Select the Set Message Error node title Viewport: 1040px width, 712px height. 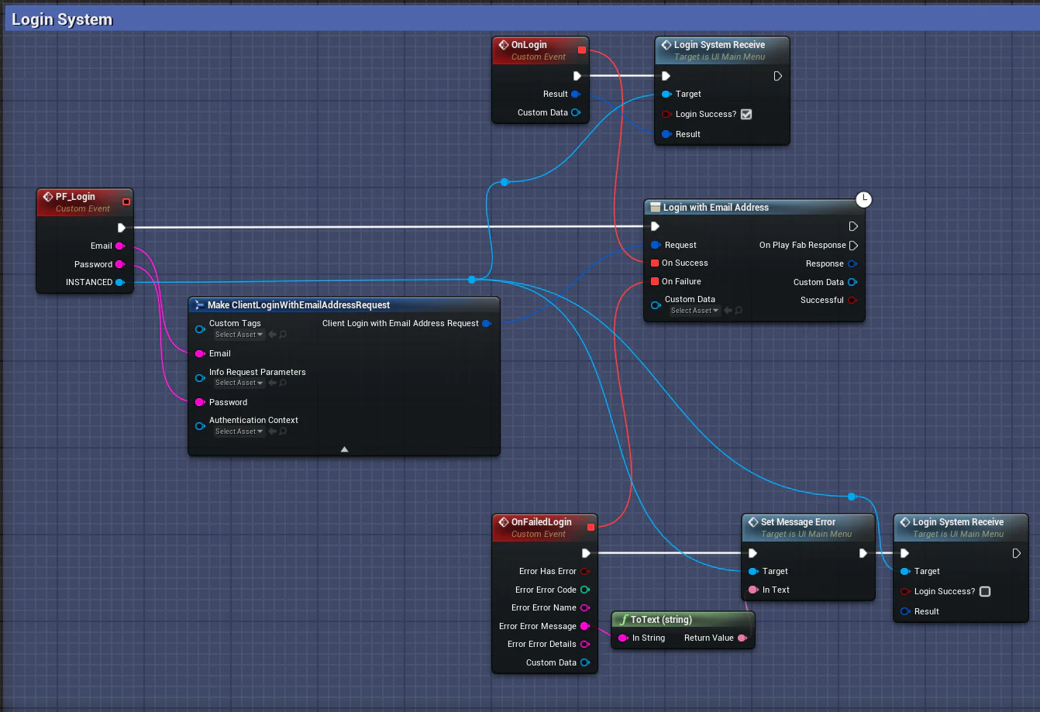click(797, 522)
